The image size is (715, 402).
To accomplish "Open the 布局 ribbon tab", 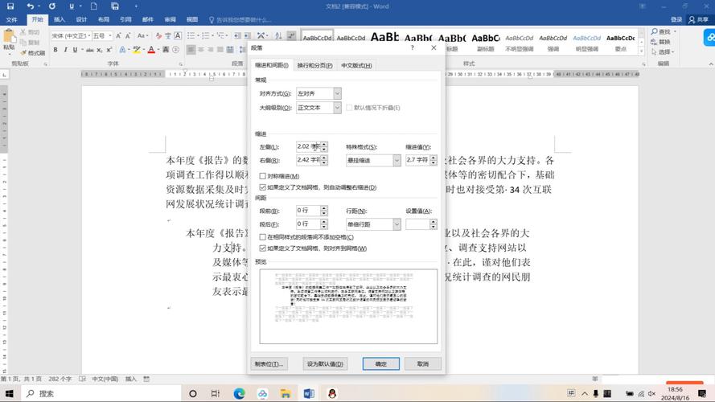I will [x=104, y=19].
